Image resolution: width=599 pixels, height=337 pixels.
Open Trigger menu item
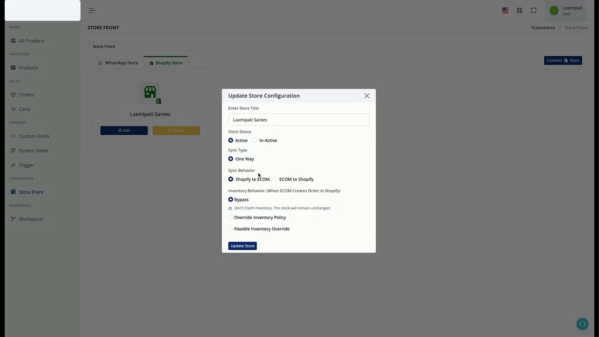27,165
